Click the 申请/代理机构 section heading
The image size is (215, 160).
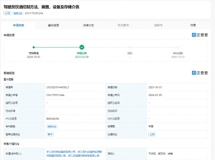11,144
